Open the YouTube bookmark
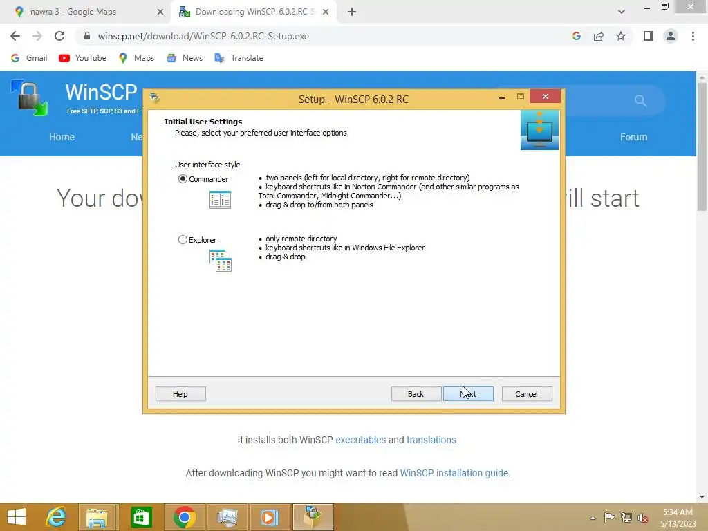708x531 pixels. 83,58
